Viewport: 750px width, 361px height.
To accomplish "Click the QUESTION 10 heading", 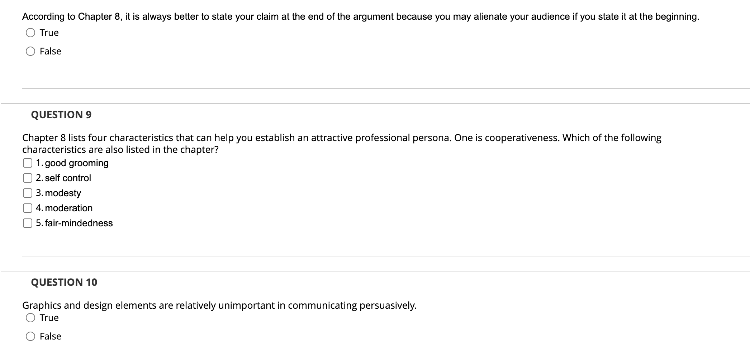I will pos(64,282).
